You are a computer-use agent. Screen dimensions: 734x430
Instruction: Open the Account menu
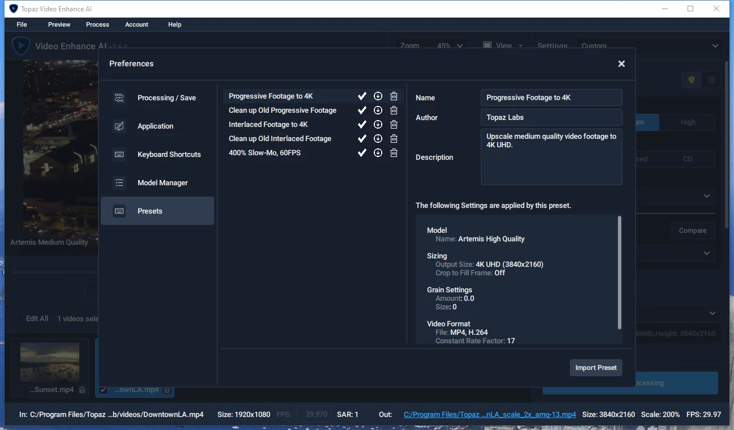click(136, 24)
